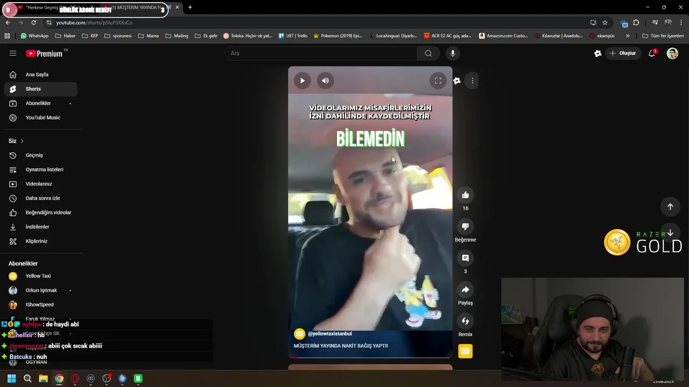
Task: Select Shorts in the sidebar
Action: (41, 89)
